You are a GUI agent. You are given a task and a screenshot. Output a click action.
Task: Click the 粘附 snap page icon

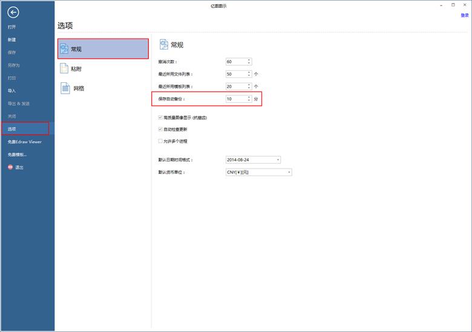pyautogui.click(x=64, y=68)
